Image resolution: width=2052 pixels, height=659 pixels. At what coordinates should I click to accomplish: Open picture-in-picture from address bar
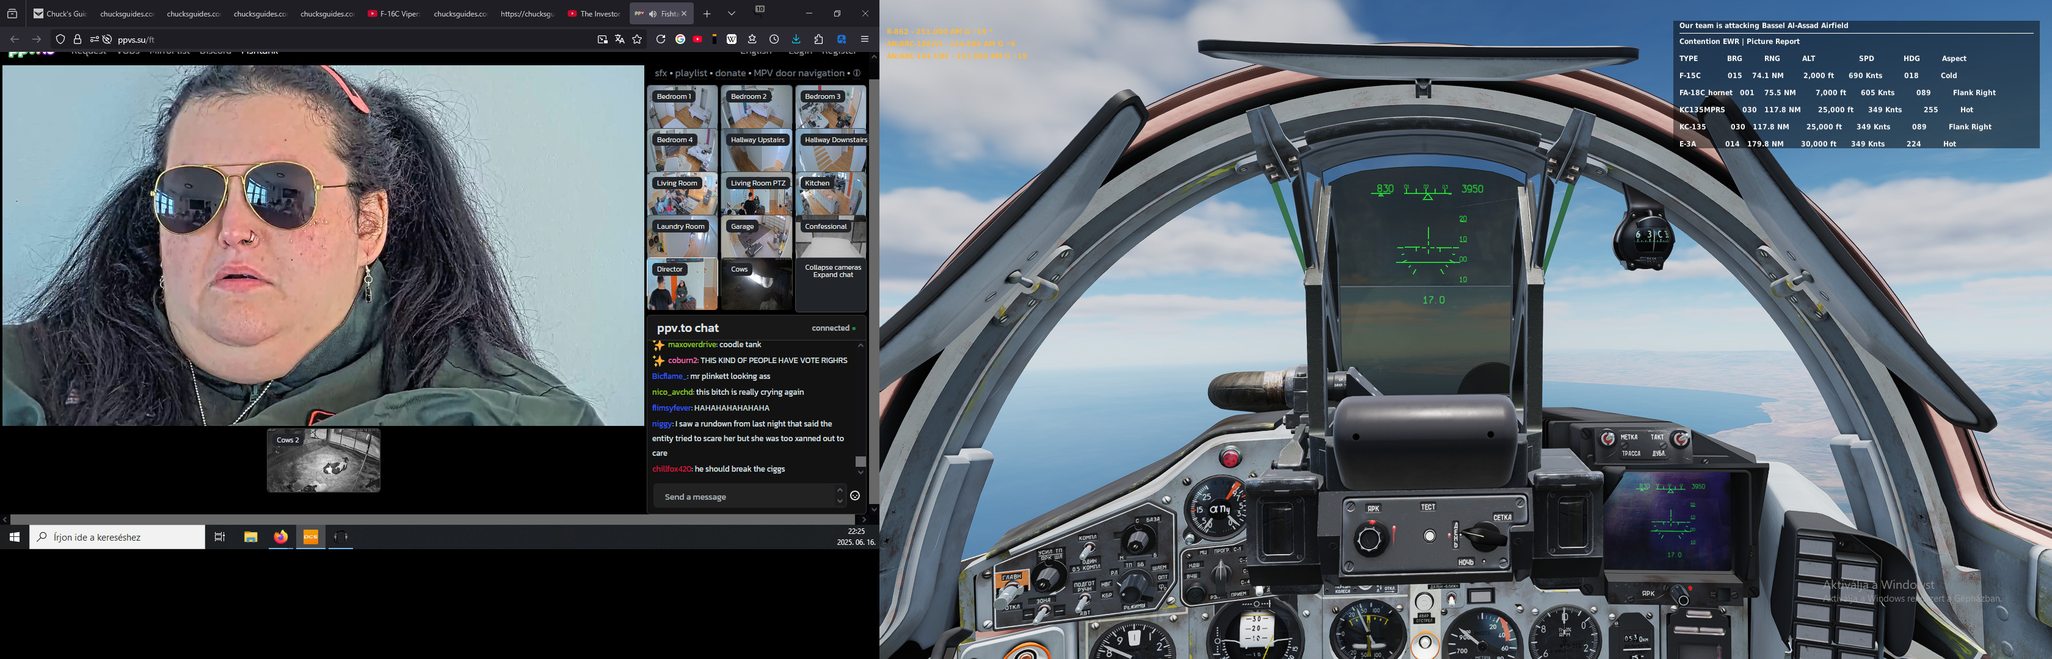tap(602, 39)
